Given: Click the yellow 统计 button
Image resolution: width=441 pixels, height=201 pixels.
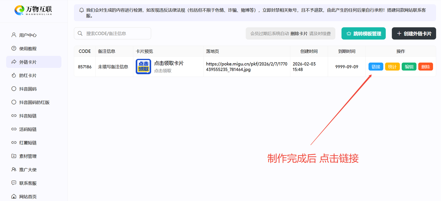Looking at the screenshot, I should pos(392,67).
